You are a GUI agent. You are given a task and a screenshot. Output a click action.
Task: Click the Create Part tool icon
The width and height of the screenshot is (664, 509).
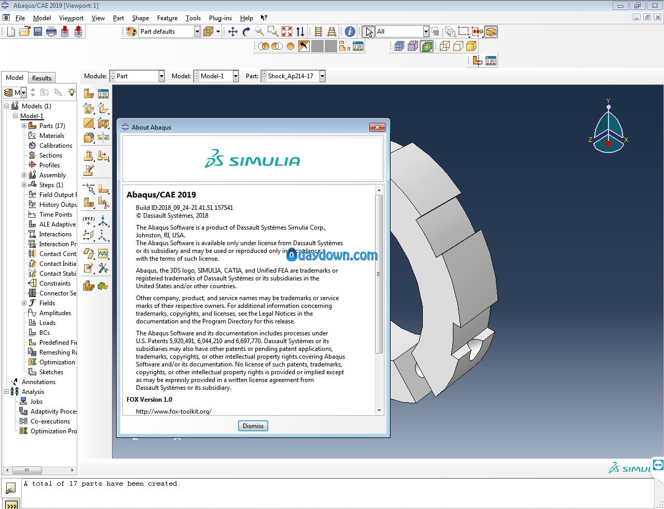89,93
